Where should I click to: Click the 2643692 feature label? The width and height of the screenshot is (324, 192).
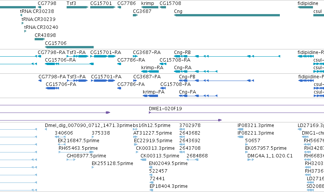[190, 141]
